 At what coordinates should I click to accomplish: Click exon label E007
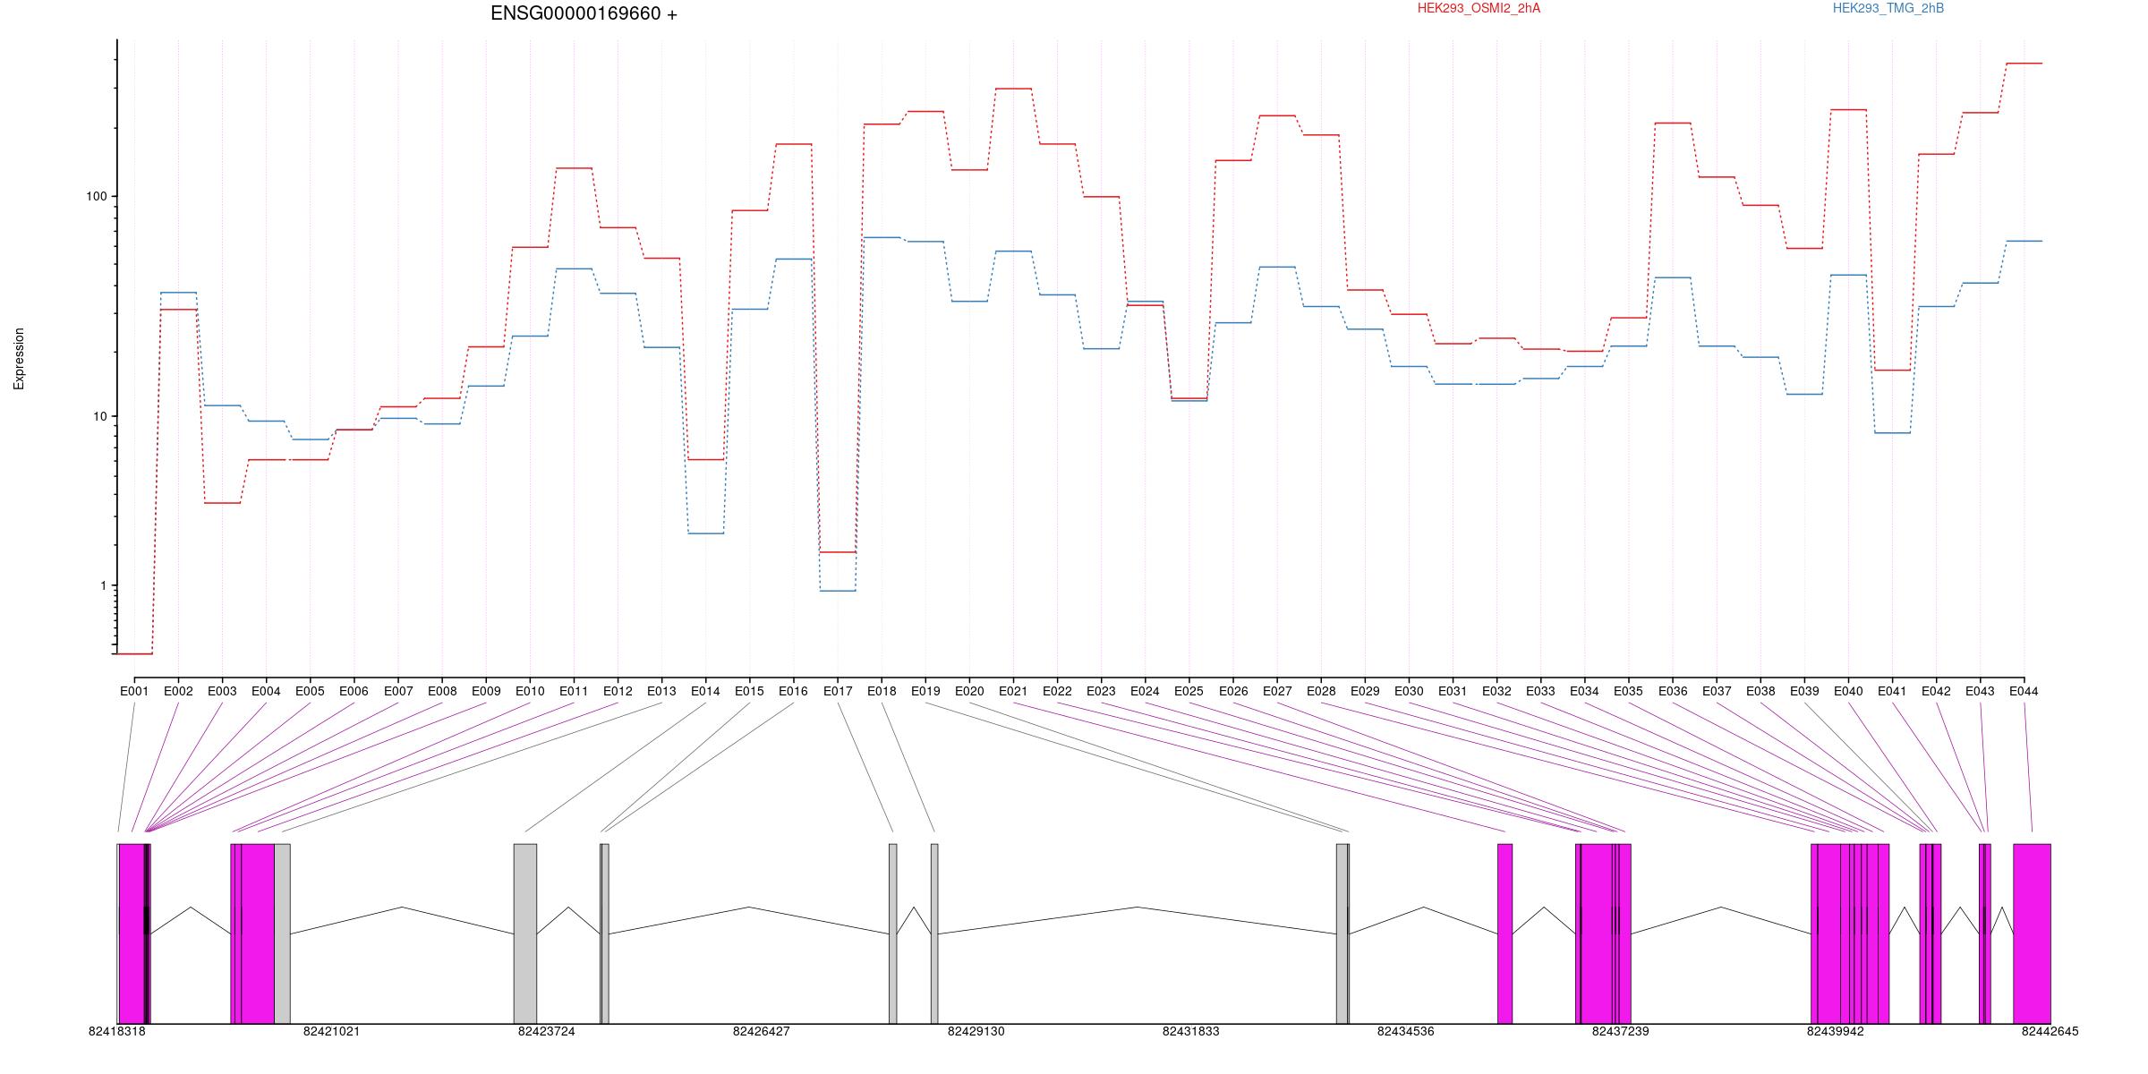point(398,691)
